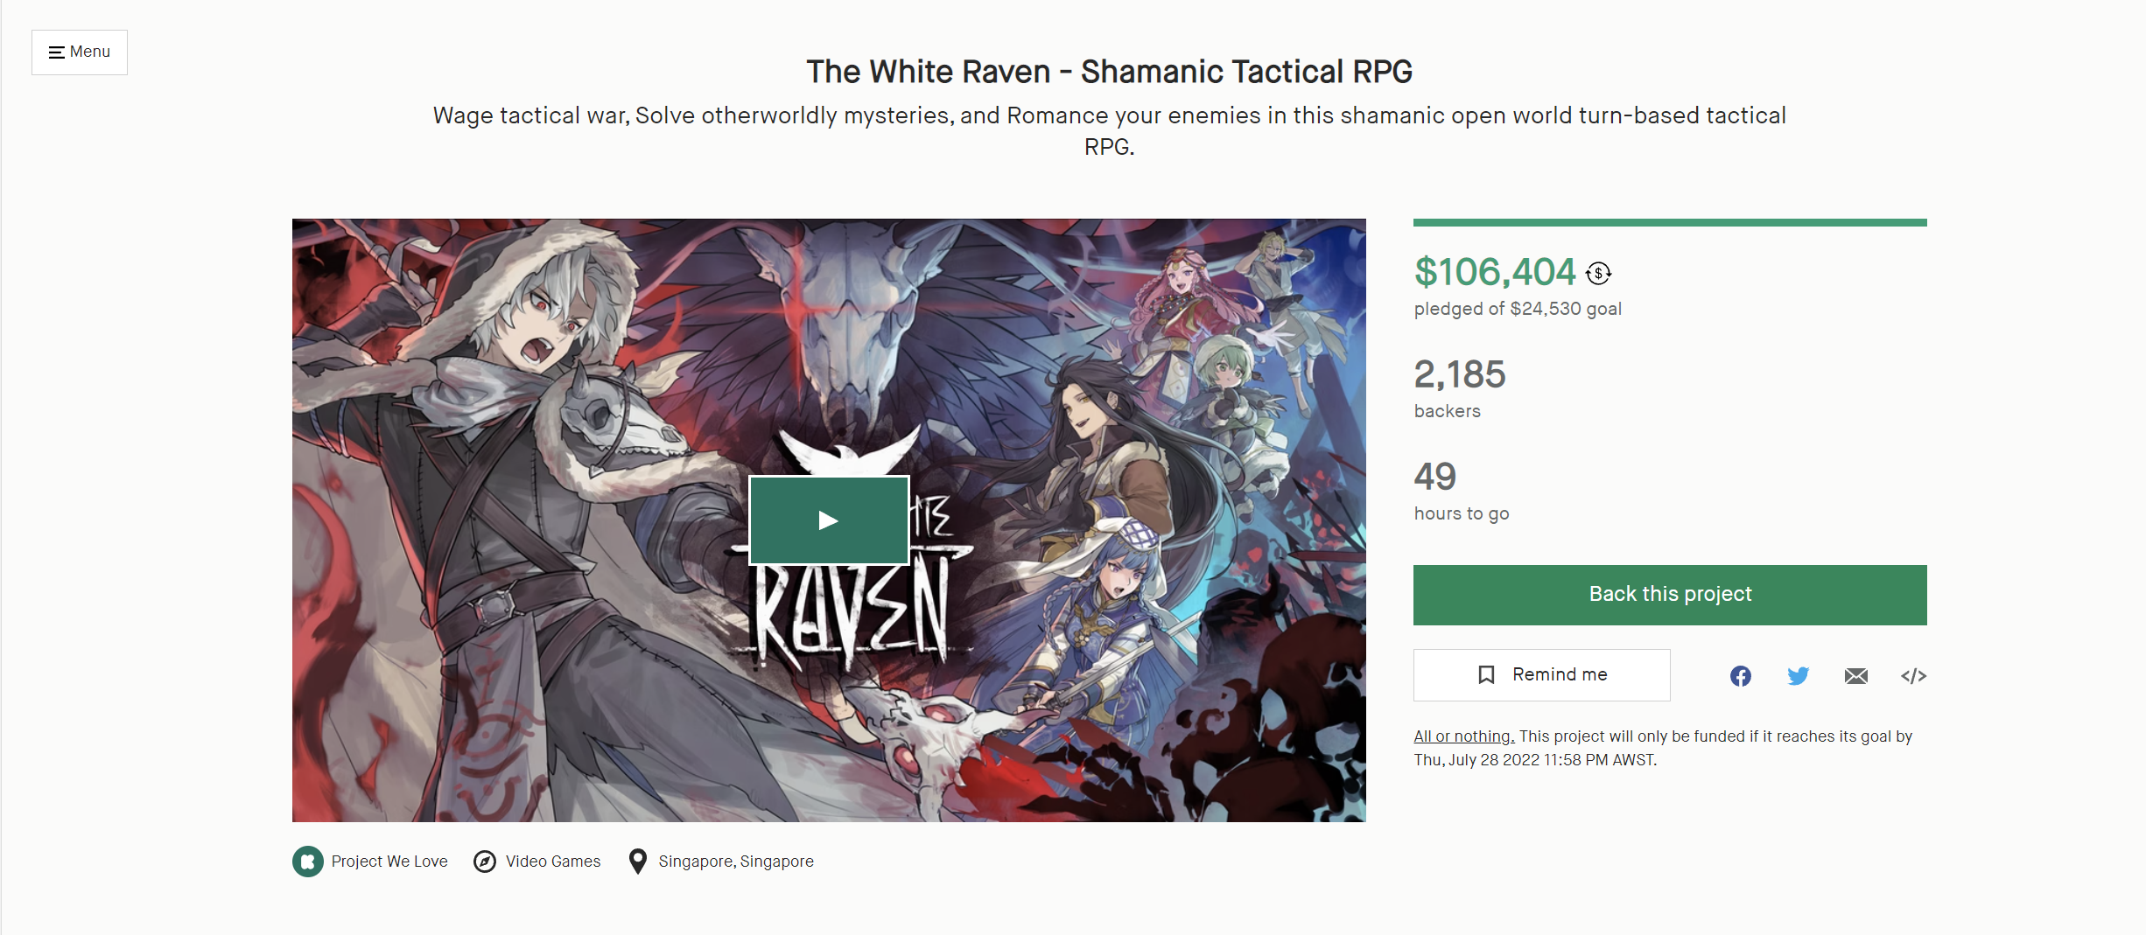Click the Remind me button

click(x=1542, y=675)
